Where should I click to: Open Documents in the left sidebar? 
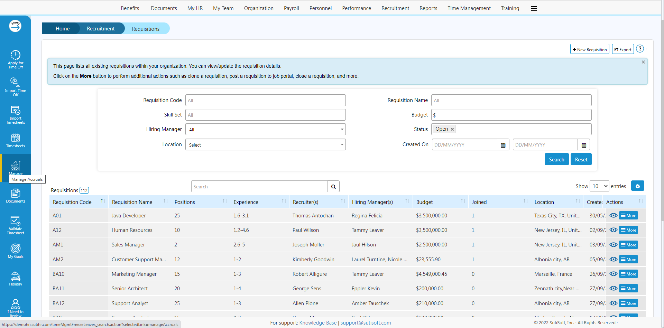(16, 196)
